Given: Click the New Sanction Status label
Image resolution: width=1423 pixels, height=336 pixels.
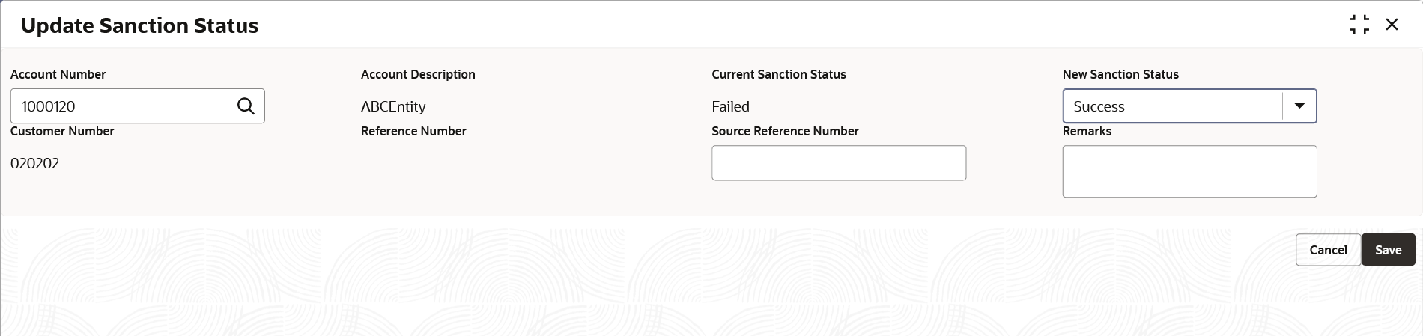Looking at the screenshot, I should (x=1120, y=74).
